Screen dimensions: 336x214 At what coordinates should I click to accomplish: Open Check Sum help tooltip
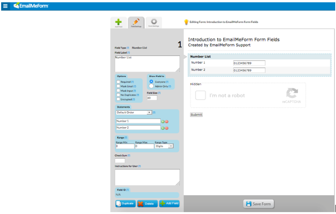click(129, 156)
